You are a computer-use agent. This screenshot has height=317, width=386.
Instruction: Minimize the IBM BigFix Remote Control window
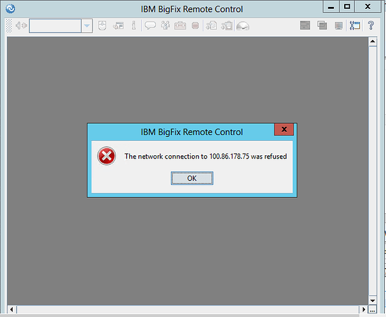tap(331, 7)
